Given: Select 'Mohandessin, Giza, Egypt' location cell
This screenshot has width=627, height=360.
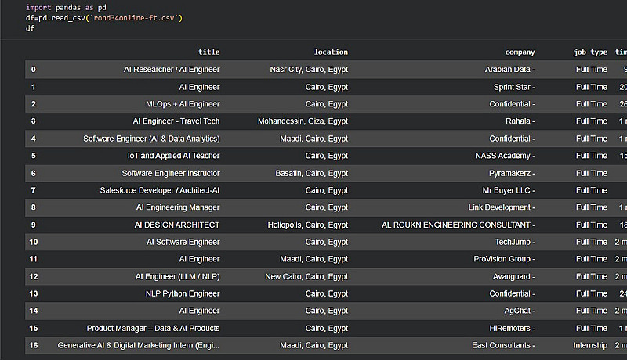Looking at the screenshot, I should pos(303,121).
